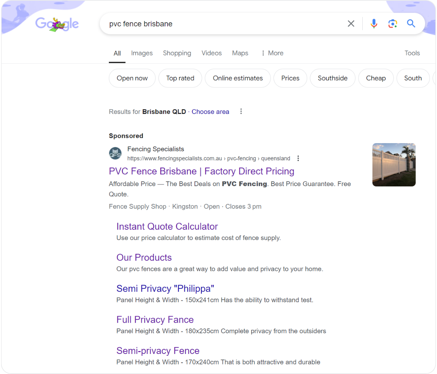Click the white PVC fence thumbnail
Image resolution: width=437 pixels, height=374 pixels.
394,165
